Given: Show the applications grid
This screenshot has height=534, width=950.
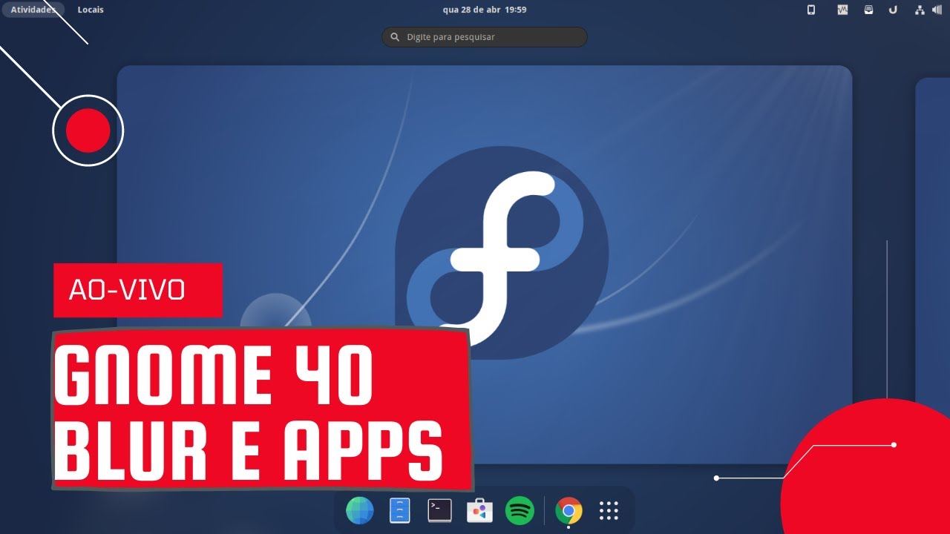Looking at the screenshot, I should [x=609, y=510].
